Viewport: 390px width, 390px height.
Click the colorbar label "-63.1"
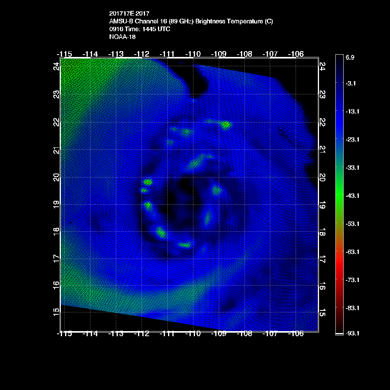(352, 252)
